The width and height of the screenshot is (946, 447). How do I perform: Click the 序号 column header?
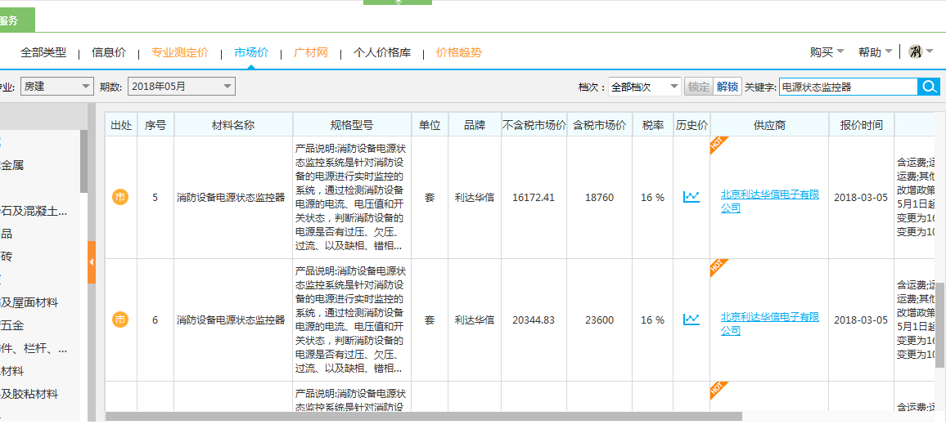[155, 125]
